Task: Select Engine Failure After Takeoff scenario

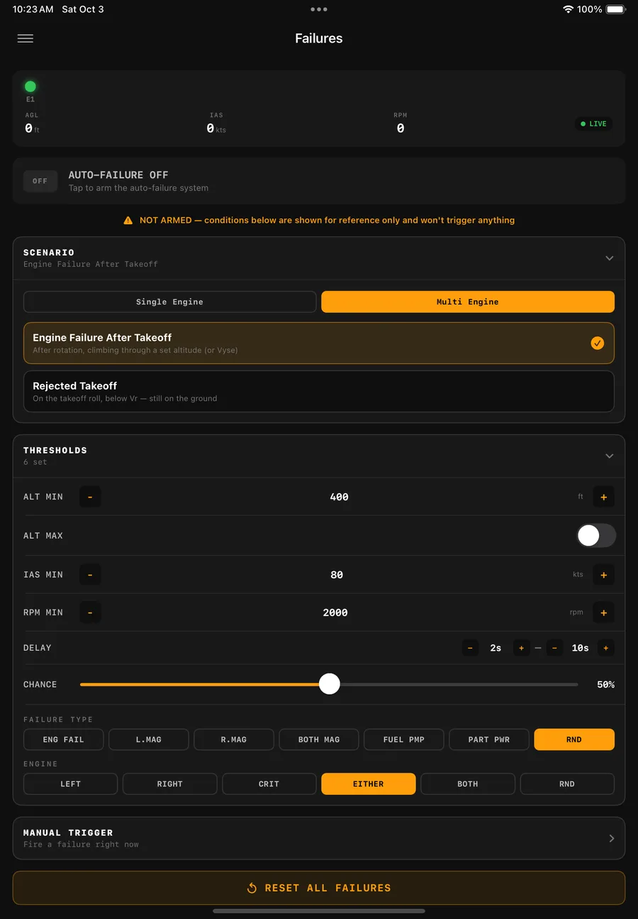Action: pyautogui.click(x=319, y=343)
